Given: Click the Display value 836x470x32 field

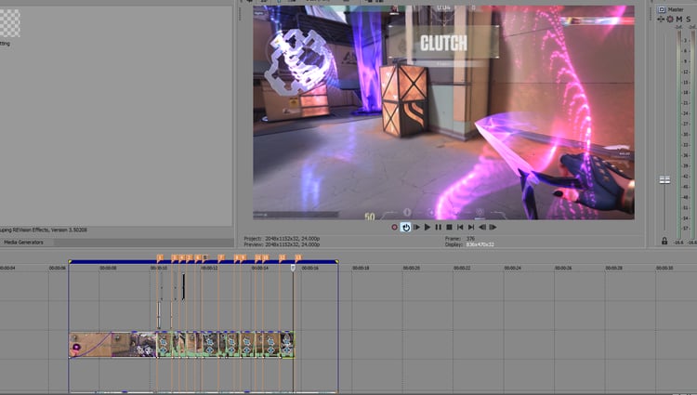Looking at the screenshot, I should tap(480, 244).
